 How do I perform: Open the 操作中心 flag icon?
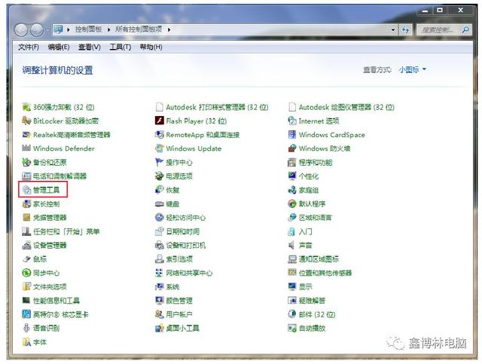pyautogui.click(x=159, y=162)
